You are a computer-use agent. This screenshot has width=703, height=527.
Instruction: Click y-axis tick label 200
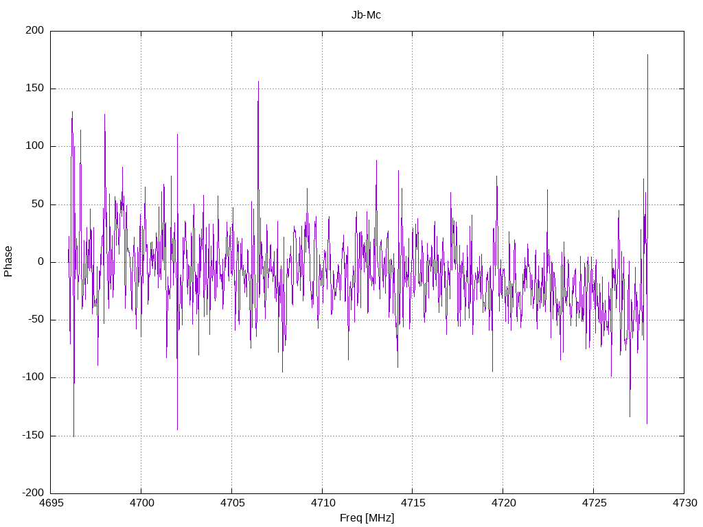point(35,30)
